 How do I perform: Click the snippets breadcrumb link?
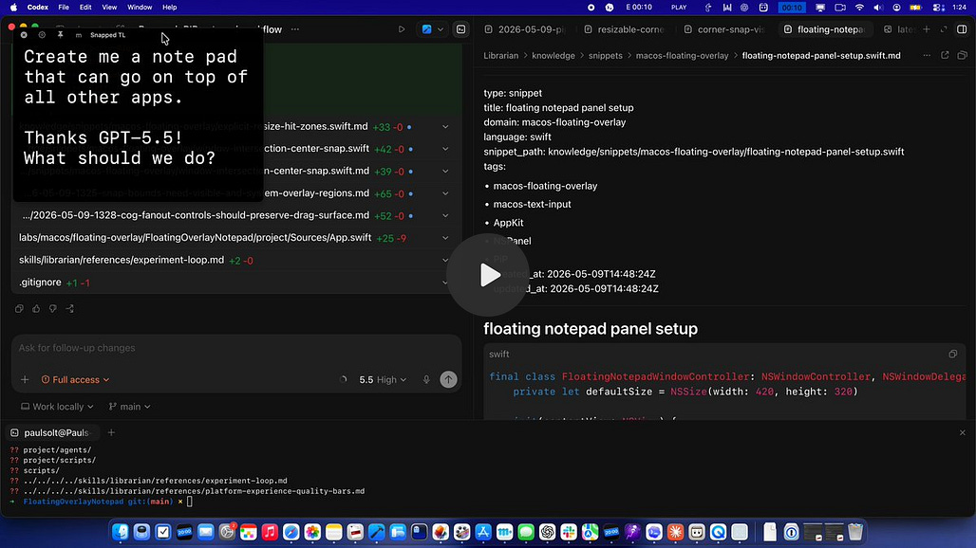(605, 55)
